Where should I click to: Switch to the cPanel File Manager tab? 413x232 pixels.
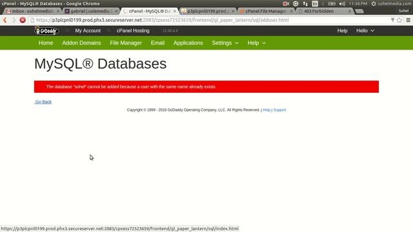pos(265,11)
